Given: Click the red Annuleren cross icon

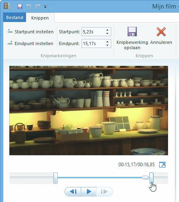Looking at the screenshot, I should tap(161, 32).
